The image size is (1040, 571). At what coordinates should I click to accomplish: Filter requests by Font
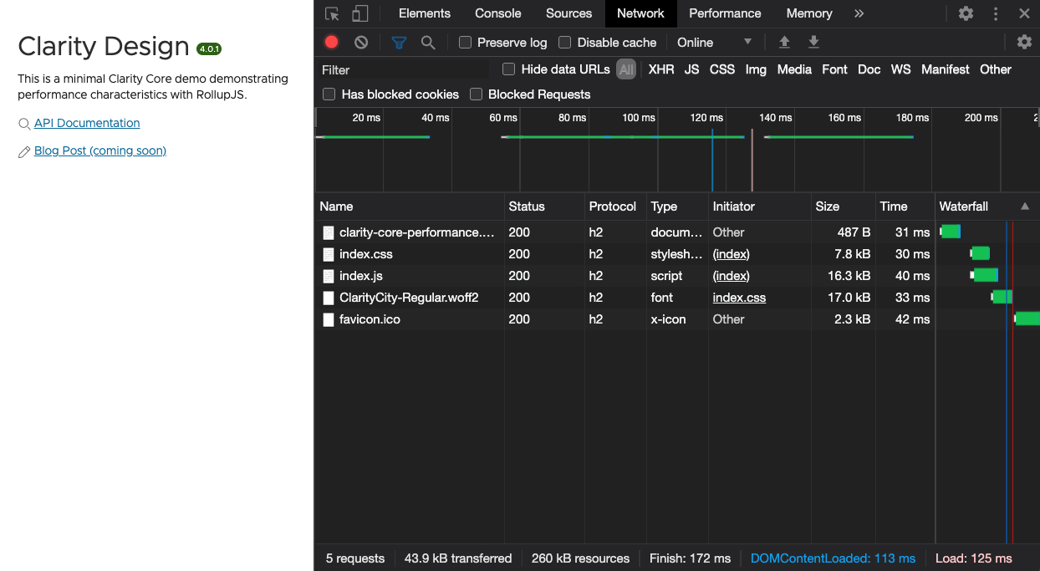click(834, 69)
